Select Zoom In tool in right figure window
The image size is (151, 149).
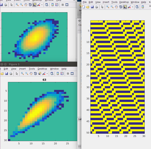point(107,7)
